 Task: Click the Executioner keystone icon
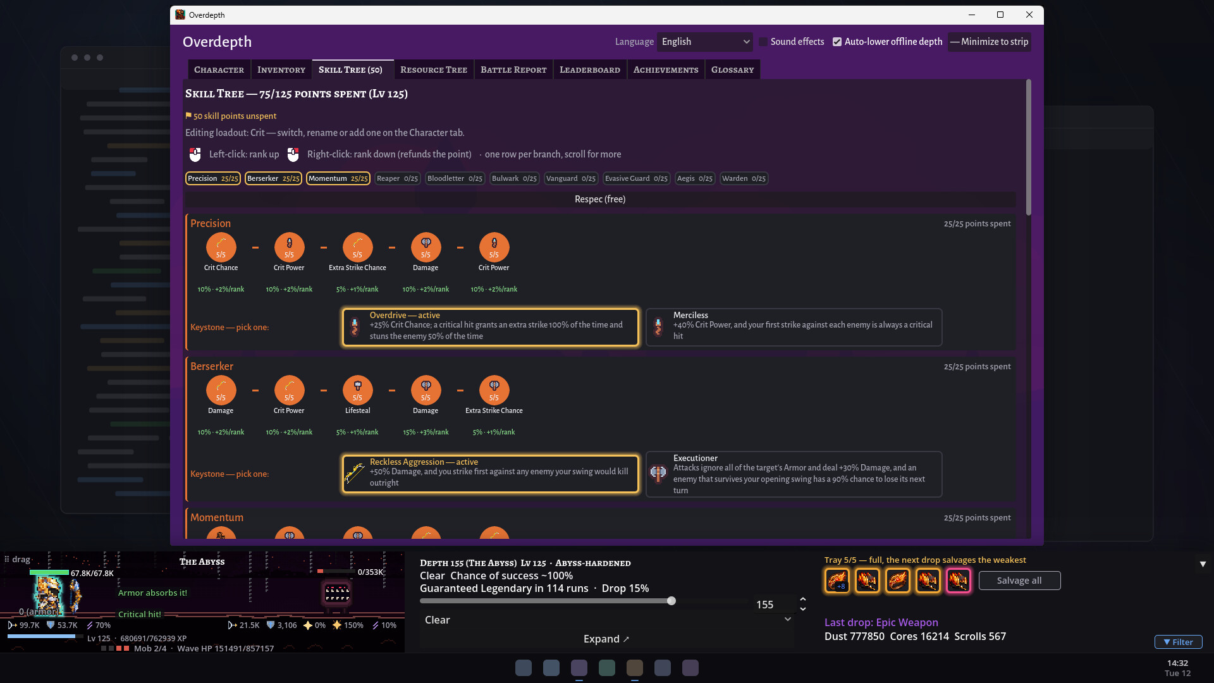click(x=658, y=474)
